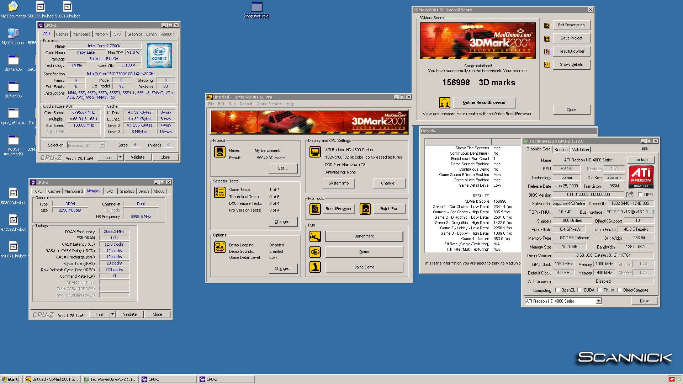Toggle the DirectCompute checkbox
Viewport: 683px width, 384px height.
619,290
